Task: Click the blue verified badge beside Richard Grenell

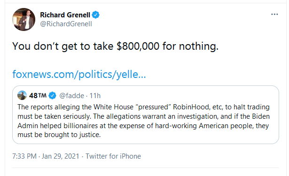Action: tap(95, 15)
